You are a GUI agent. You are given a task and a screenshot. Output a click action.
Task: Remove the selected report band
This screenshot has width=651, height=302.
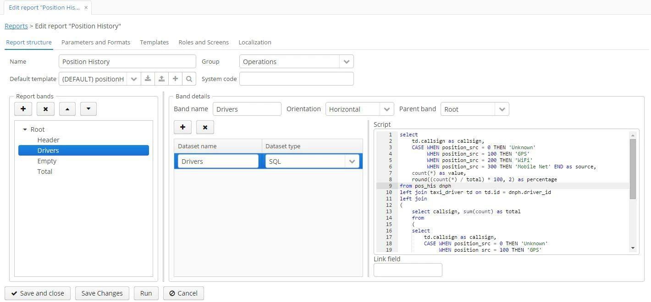[x=45, y=109]
